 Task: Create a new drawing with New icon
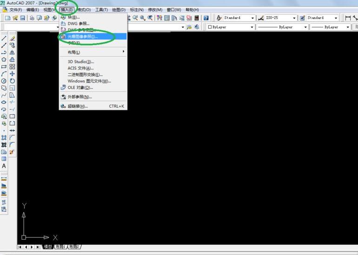click(x=8, y=18)
